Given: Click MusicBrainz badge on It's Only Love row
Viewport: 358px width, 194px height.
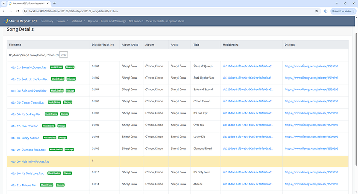Looking at the screenshot, I should [54, 173].
